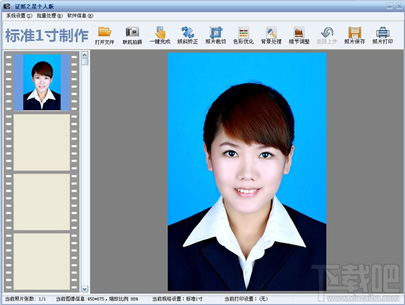Click status text 当前照片张数: 1/1
This screenshot has width=405, height=305.
tap(26, 299)
